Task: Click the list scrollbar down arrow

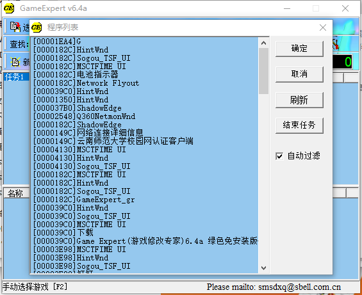Action: [x=263, y=267]
